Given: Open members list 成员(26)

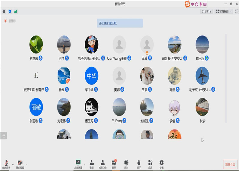Looking at the screenshot, I should coord(103,163).
